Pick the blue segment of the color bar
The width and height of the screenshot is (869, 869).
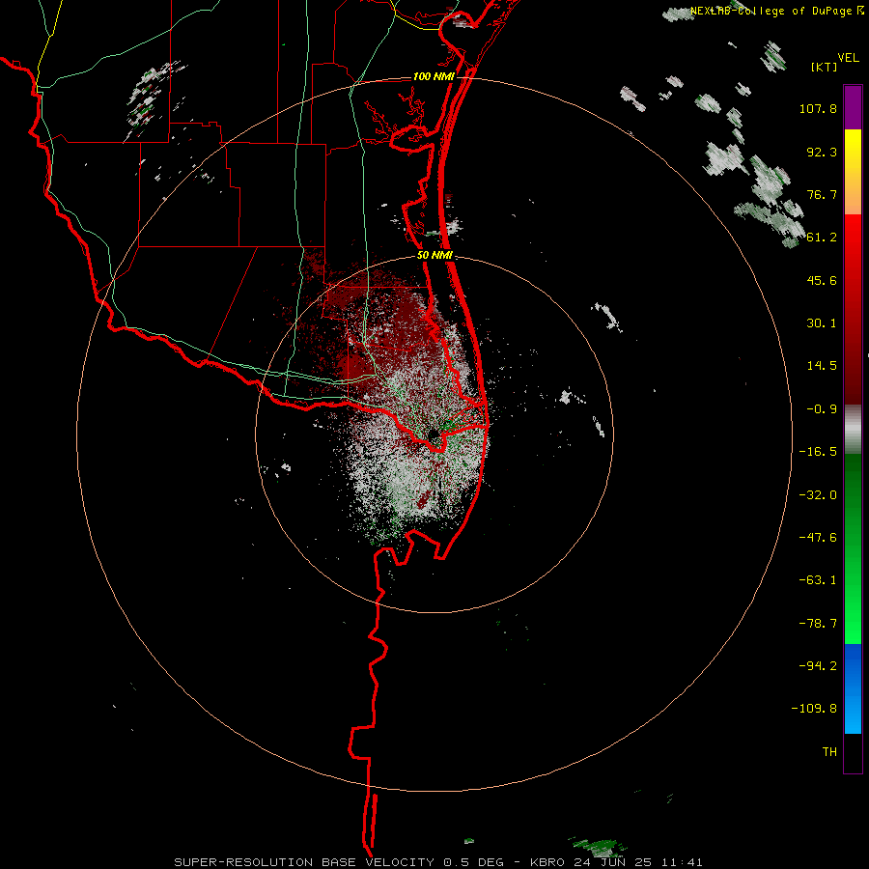[853, 688]
